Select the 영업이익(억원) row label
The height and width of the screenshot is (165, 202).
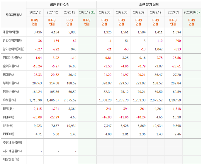click(12, 40)
